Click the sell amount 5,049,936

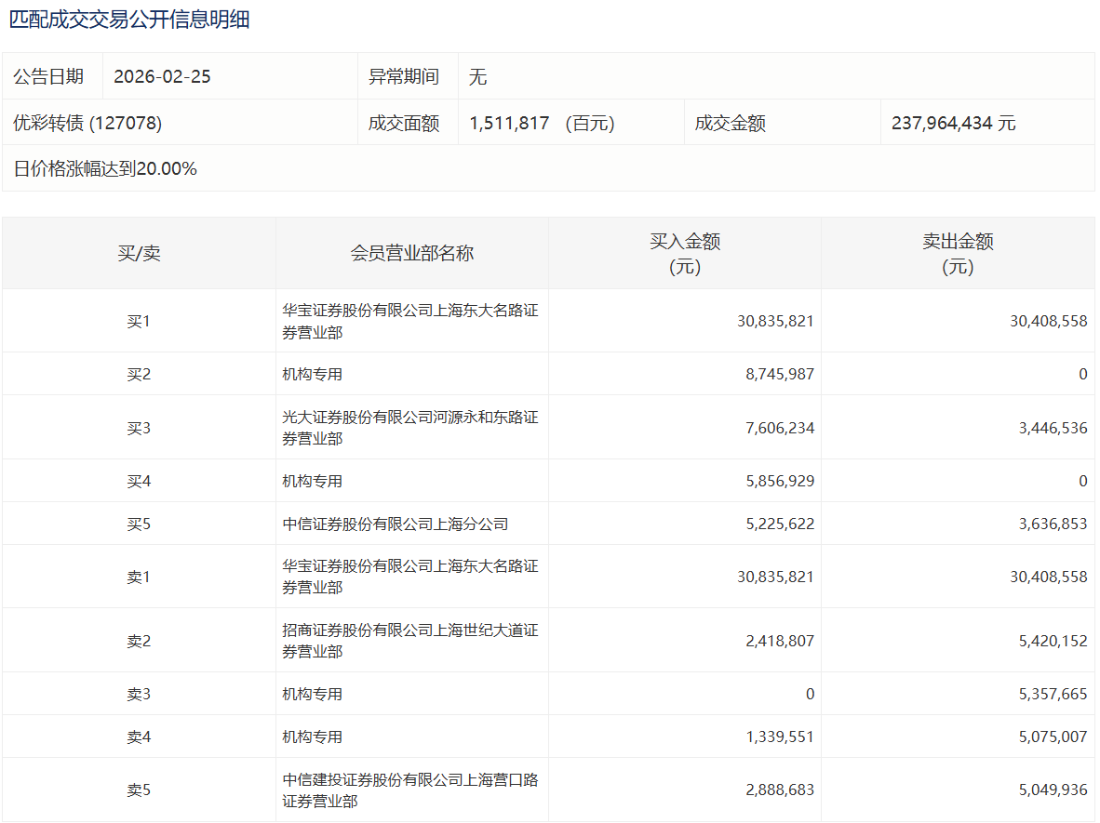tap(1047, 790)
